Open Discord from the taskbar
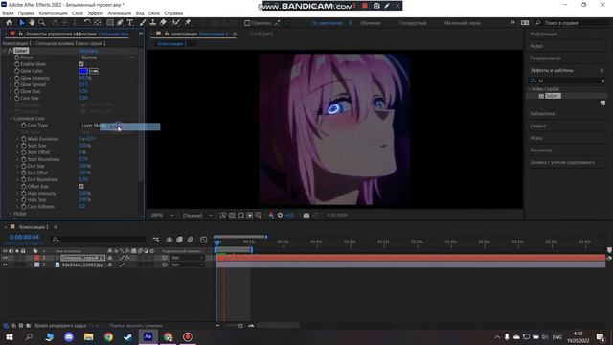This screenshot has height=345, width=613. [x=69, y=336]
